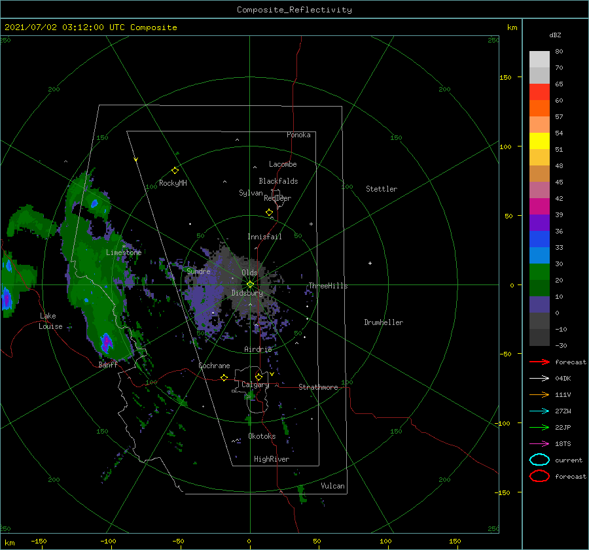Screen dimensions: 589x550
Task: Click the Composite_Reflectivity title
Action: click(294, 10)
